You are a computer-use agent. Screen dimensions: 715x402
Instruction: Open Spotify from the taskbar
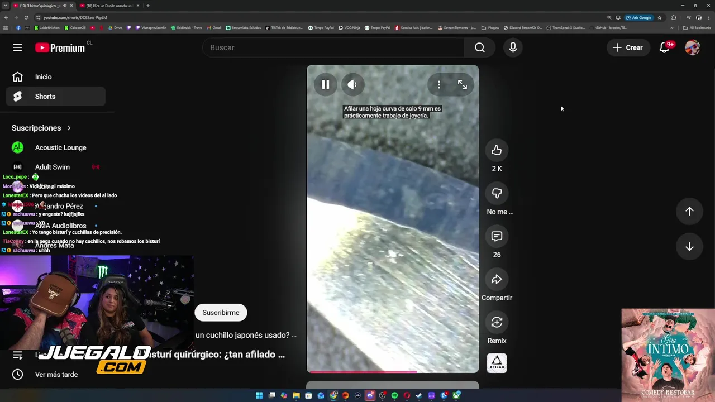[394, 395]
